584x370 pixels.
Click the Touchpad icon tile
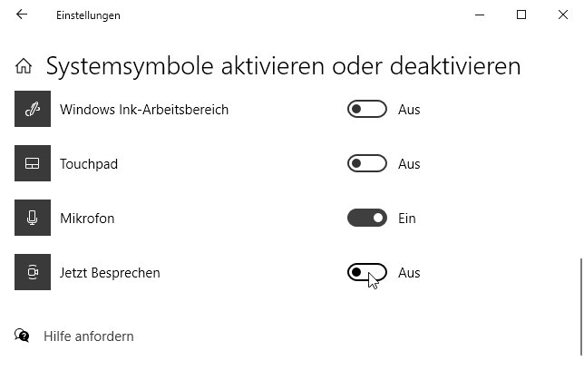(33, 163)
